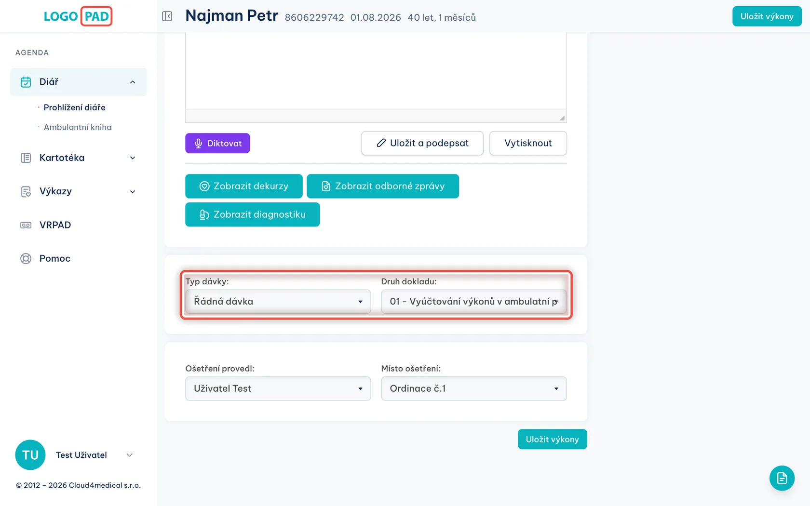The image size is (810, 506).
Task: Open the Ošetření provedl dropdown
Action: (x=278, y=389)
